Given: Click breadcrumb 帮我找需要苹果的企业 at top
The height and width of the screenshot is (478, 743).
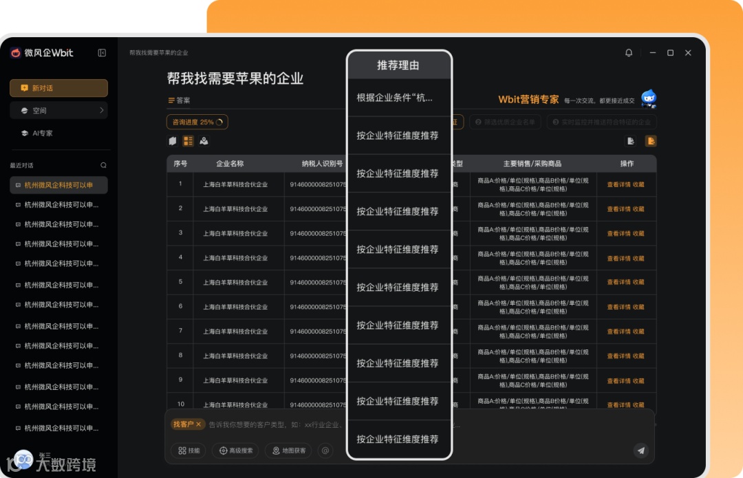Looking at the screenshot, I should pos(159,52).
